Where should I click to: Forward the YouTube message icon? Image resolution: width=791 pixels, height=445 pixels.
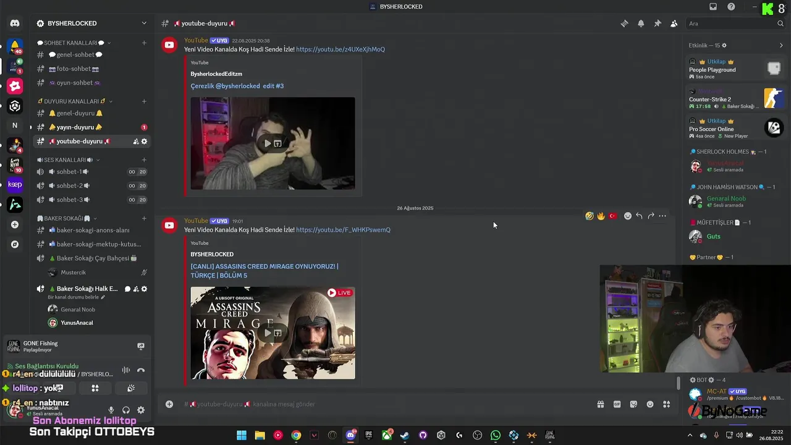point(651,216)
